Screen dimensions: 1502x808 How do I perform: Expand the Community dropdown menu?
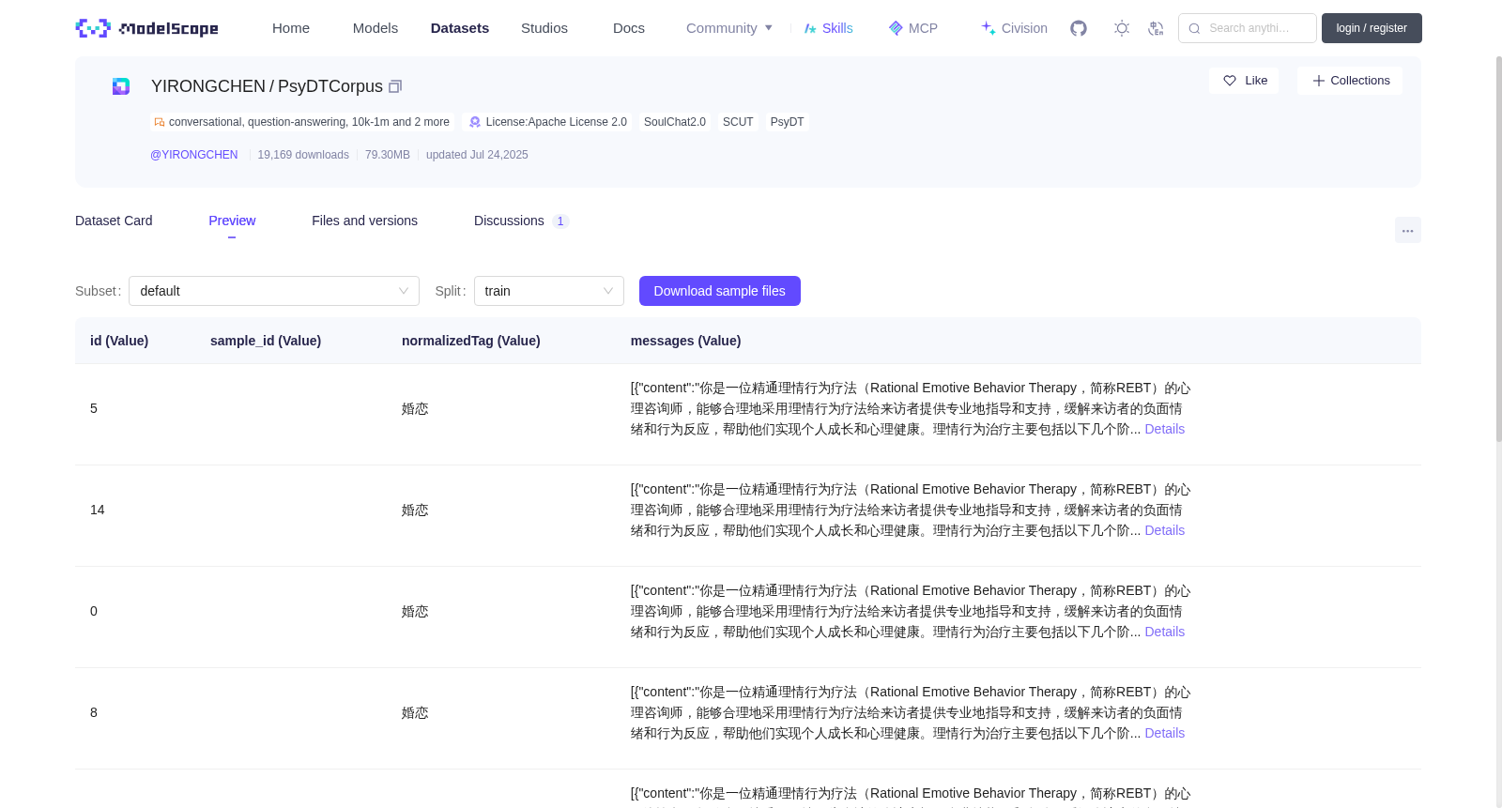729,28
